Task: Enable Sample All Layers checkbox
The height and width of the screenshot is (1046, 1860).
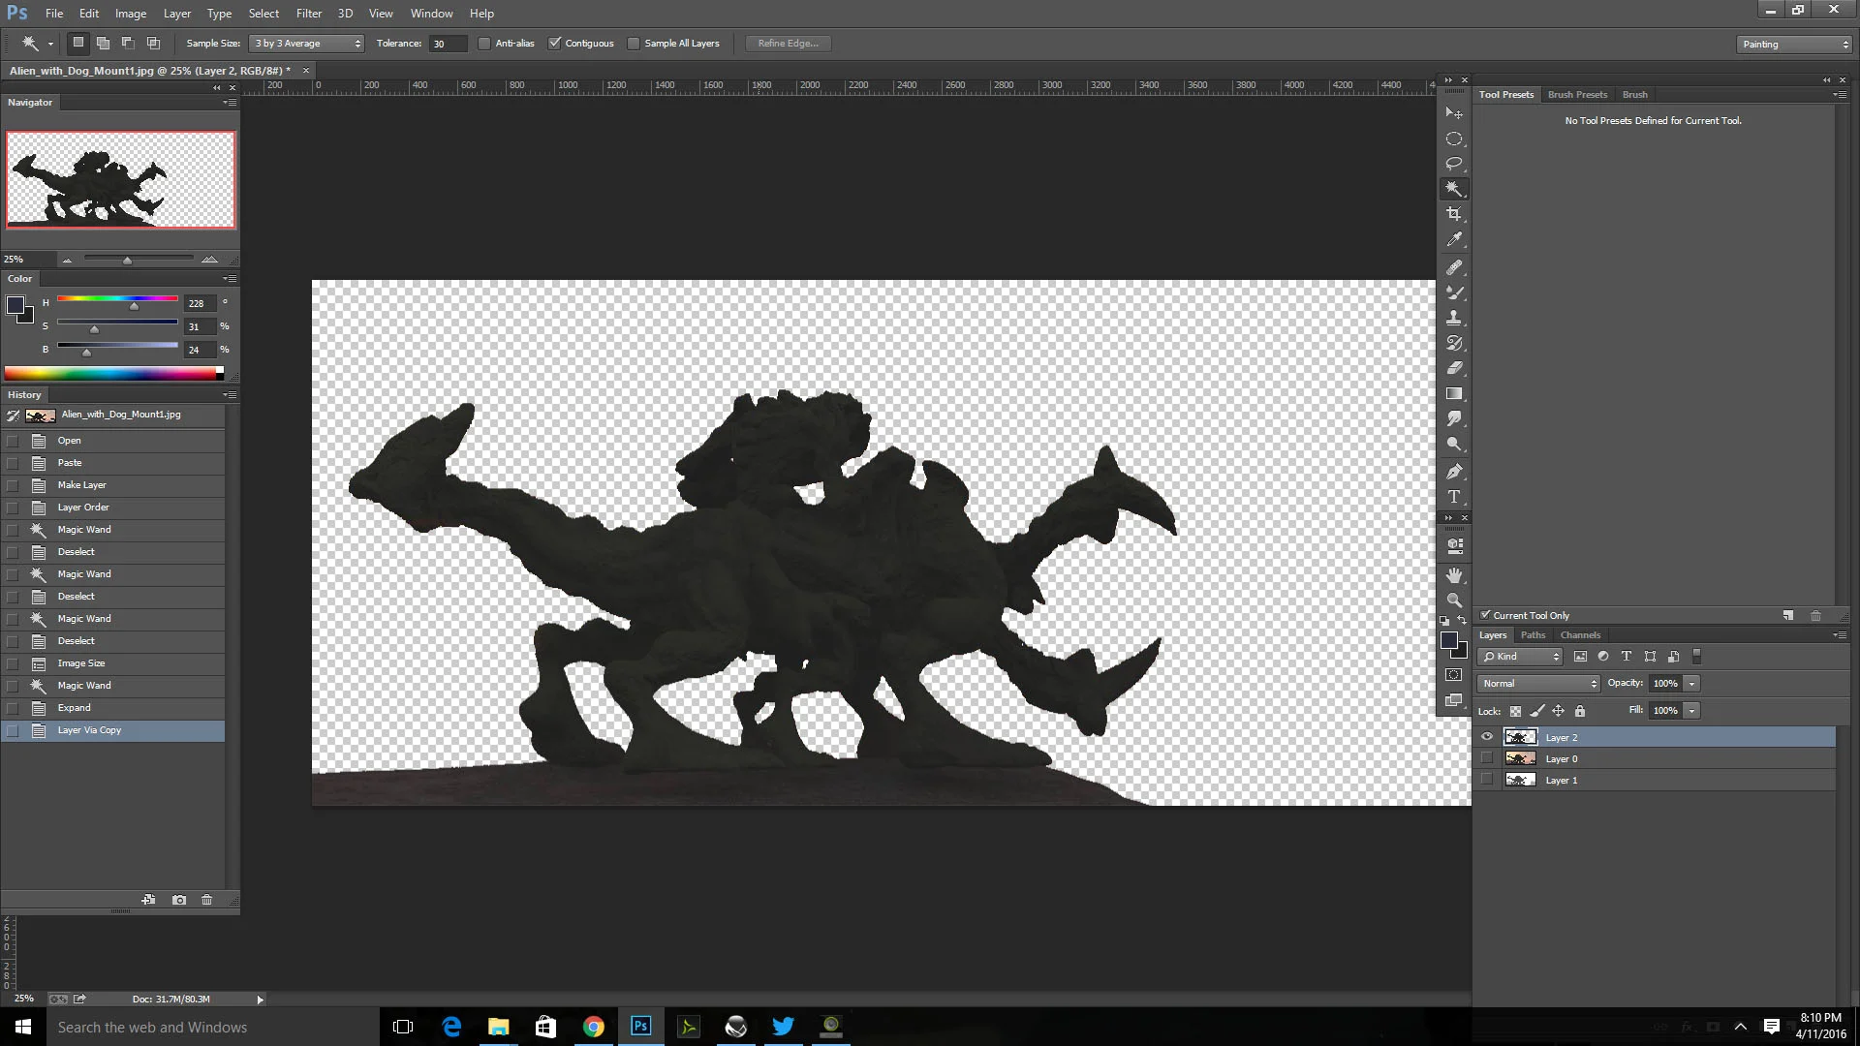Action: point(634,44)
